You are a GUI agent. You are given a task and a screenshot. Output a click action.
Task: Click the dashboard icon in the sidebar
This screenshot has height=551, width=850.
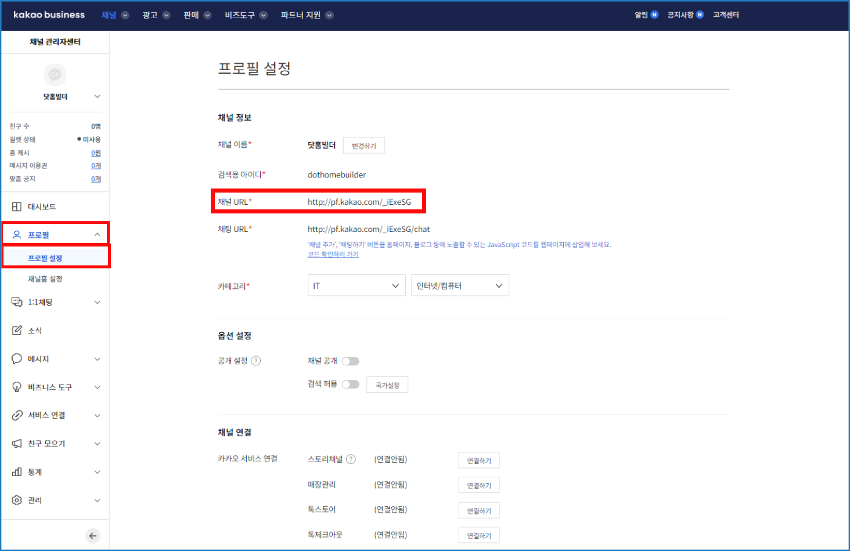tap(17, 207)
